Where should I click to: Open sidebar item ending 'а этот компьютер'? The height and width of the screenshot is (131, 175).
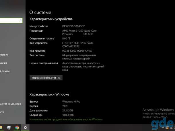[x=11, y=104]
